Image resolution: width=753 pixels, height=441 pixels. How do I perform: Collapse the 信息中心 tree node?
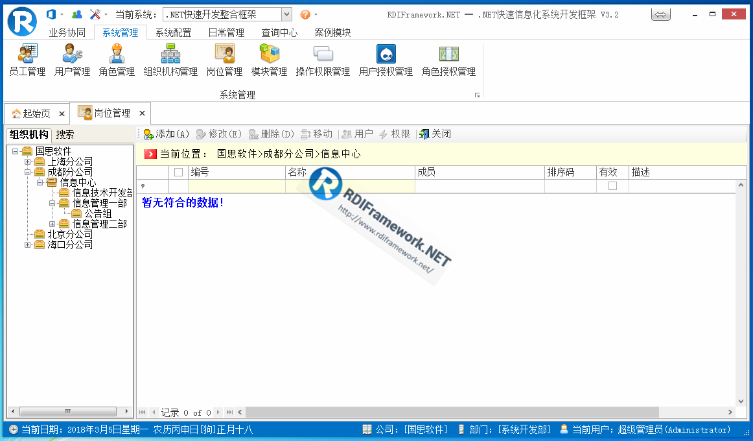tap(40, 182)
